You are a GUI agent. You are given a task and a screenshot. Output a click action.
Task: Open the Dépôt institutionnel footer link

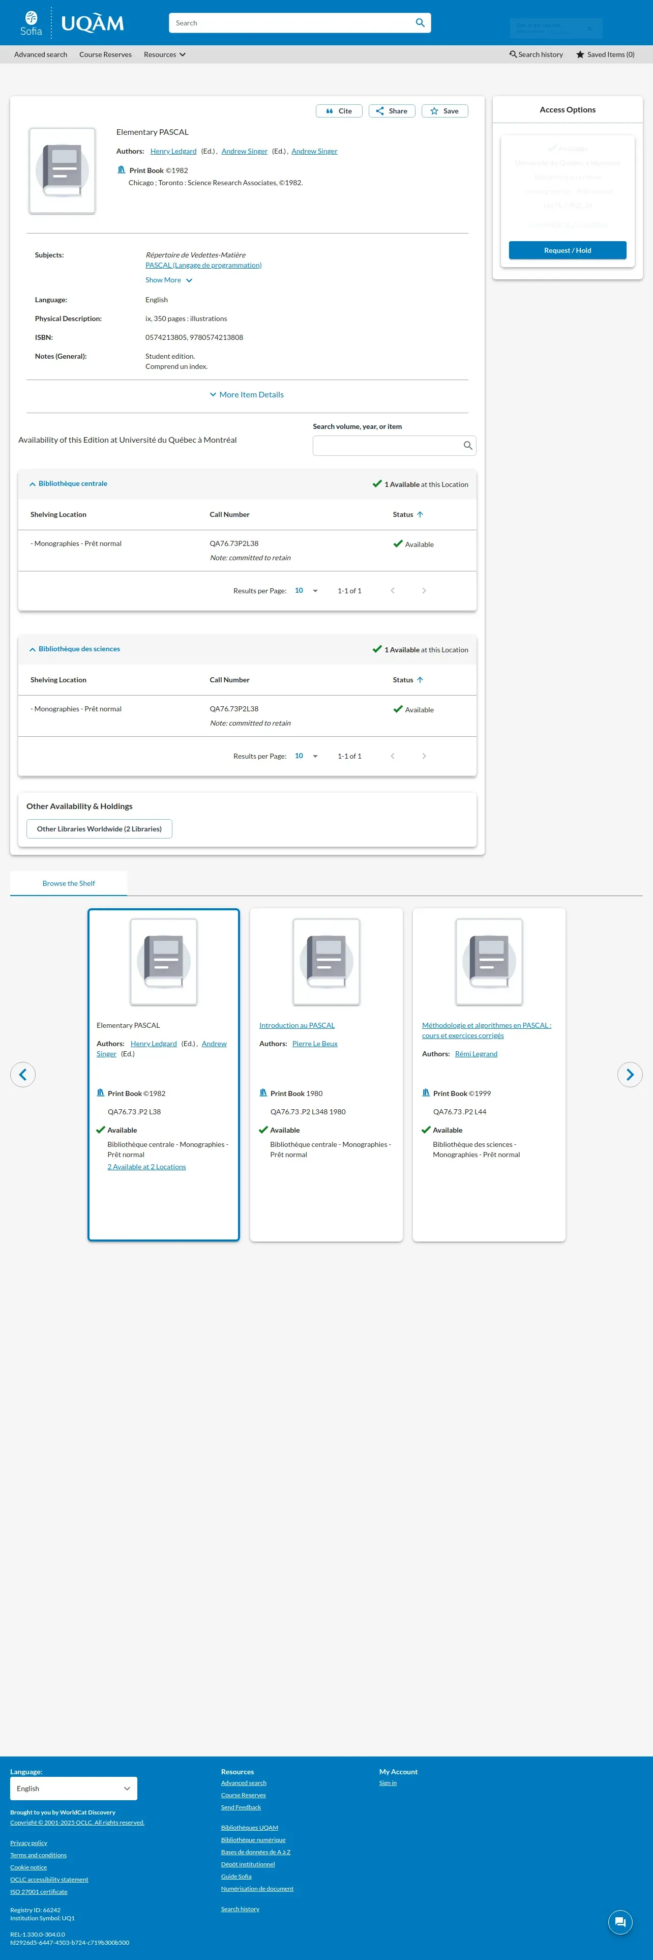(248, 1864)
